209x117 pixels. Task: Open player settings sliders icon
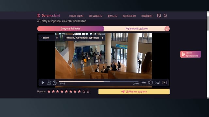[x=144, y=82]
